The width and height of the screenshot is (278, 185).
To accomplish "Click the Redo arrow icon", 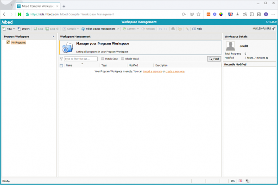I will click(166, 29).
